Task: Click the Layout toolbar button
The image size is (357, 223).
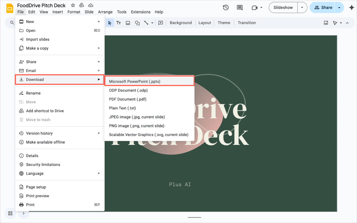Action: [x=205, y=23]
